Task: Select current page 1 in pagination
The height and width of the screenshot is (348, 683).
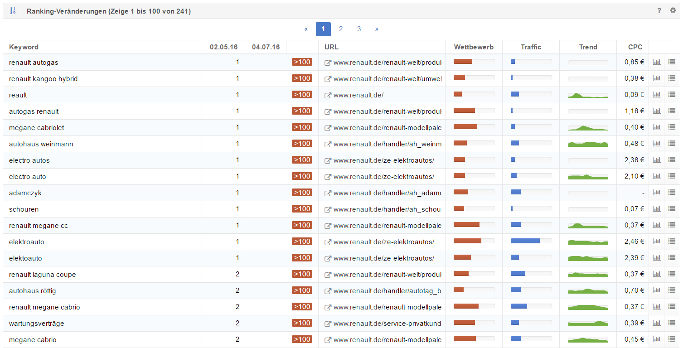Action: tap(323, 29)
